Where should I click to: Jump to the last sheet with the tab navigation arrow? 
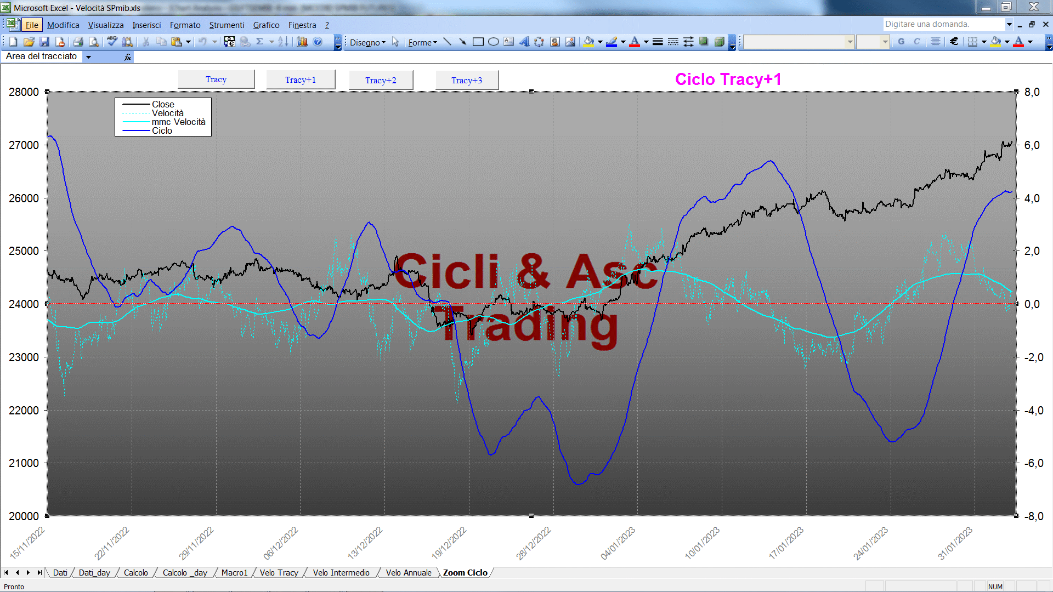[x=39, y=573]
